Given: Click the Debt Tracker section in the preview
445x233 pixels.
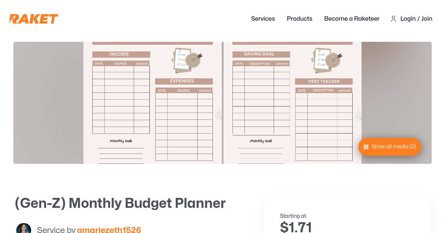Looking at the screenshot, I should coord(323,81).
